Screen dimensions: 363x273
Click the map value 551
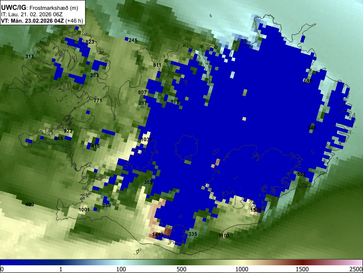click(302, 174)
